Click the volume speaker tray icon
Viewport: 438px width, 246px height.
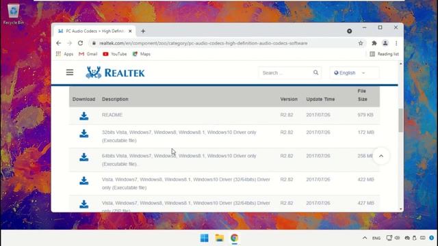[397, 238]
